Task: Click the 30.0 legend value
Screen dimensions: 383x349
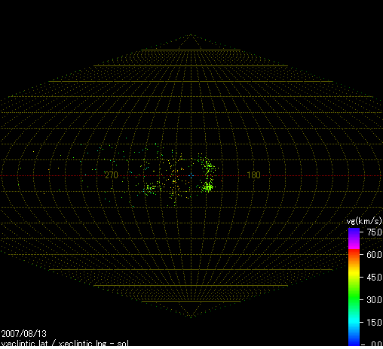Action: coord(375,299)
